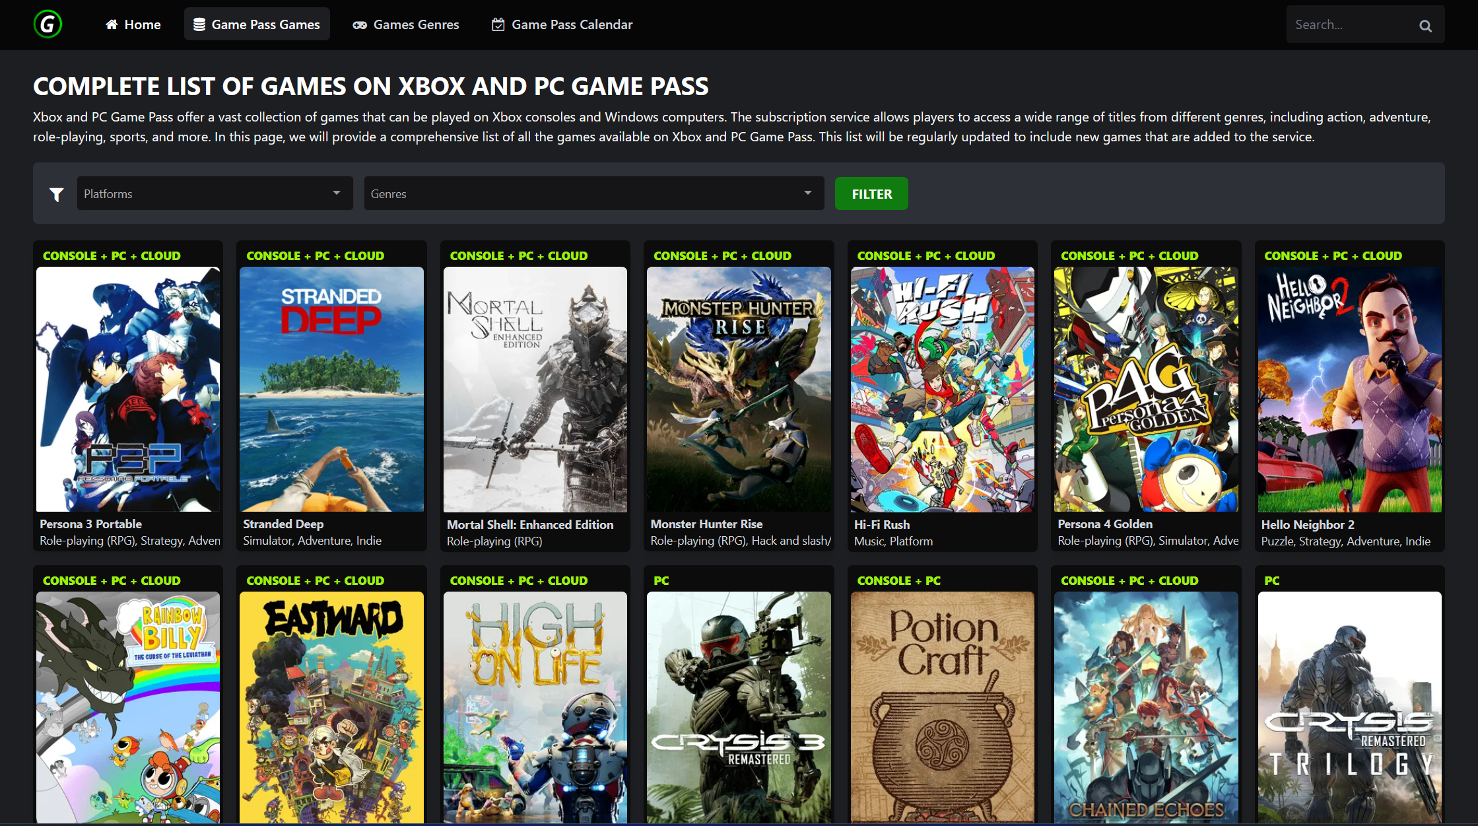1478x826 pixels.
Task: Click genre text under Persona 3 Portable
Action: click(x=130, y=541)
